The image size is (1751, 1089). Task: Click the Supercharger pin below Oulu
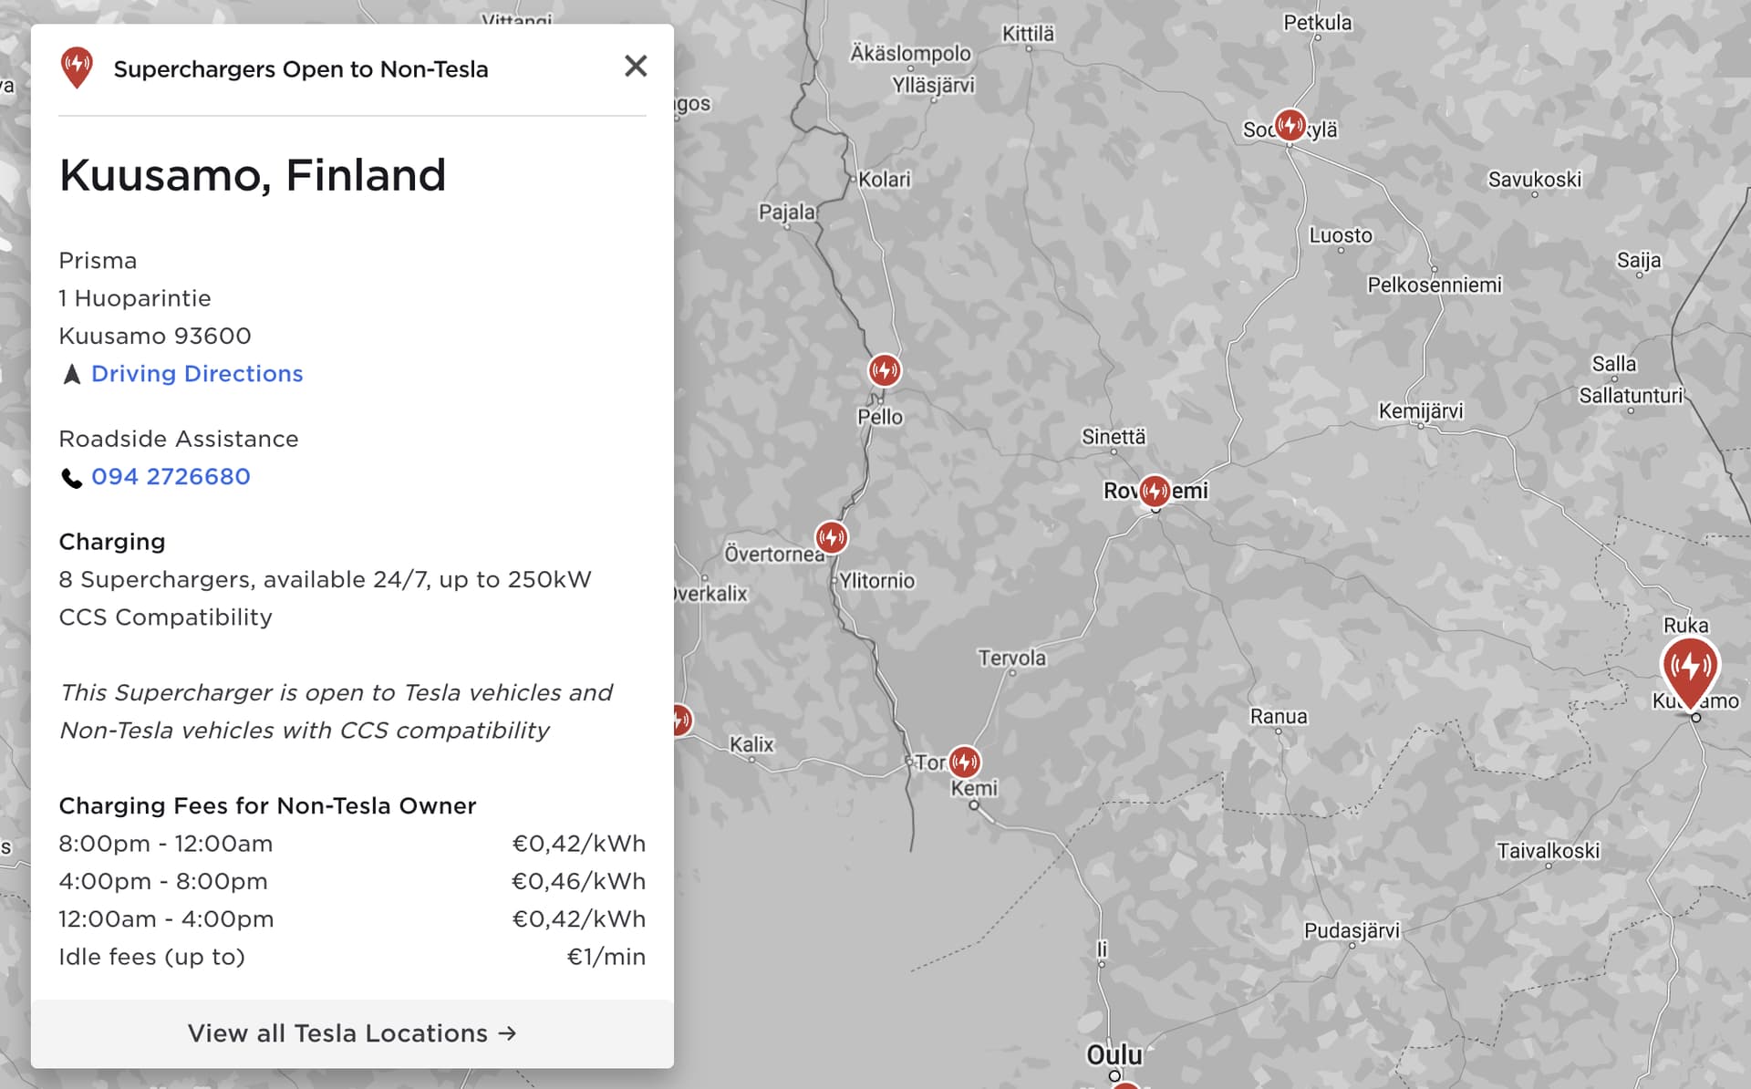[x=1125, y=1084]
